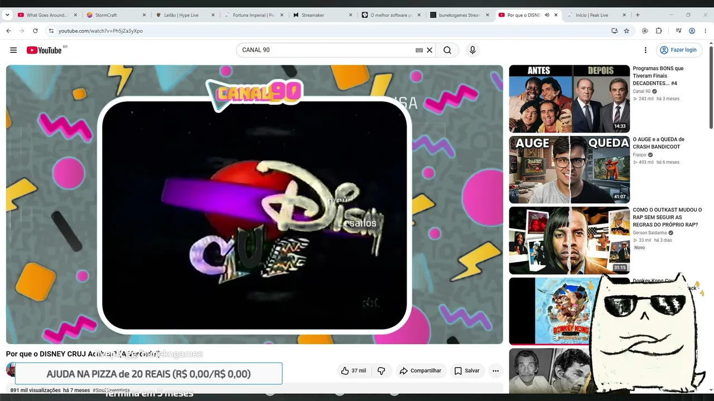Open Programas BONS que Tiveram Finais thumbnail

coord(569,99)
